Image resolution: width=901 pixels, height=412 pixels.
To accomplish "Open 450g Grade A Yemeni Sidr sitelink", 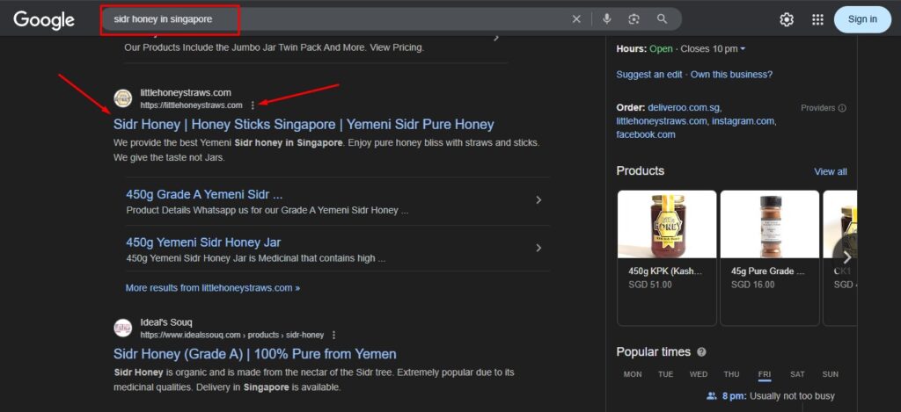I will pyautogui.click(x=204, y=194).
